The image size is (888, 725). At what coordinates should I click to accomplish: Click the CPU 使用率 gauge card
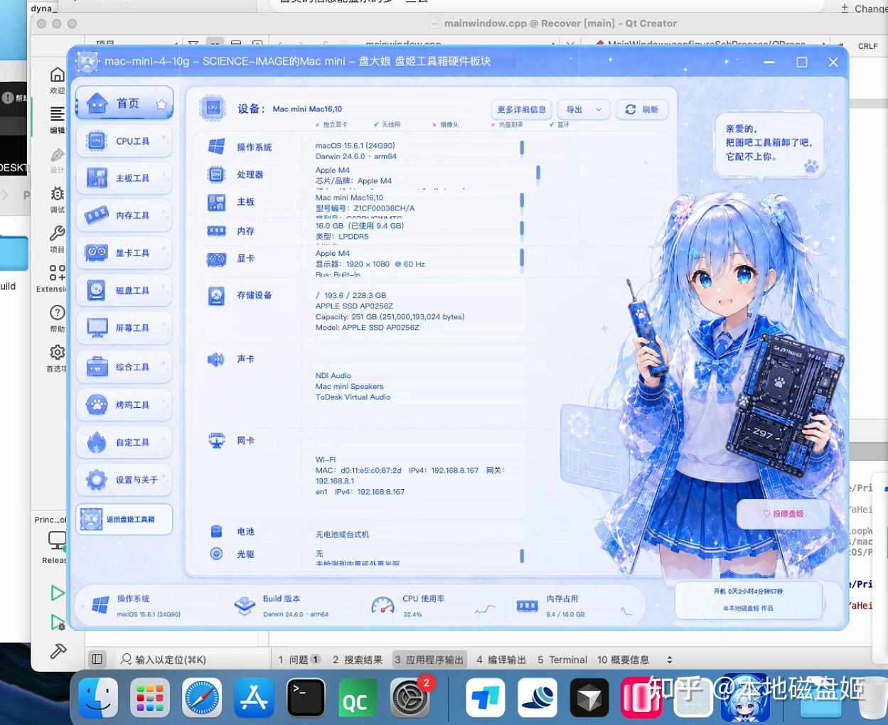(x=434, y=606)
